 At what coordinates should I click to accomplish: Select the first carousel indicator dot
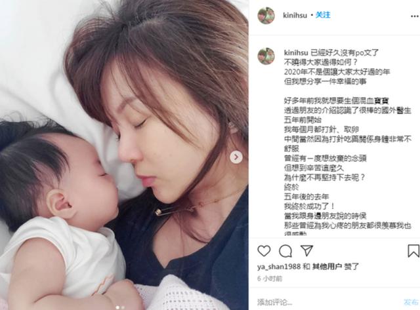point(117,307)
